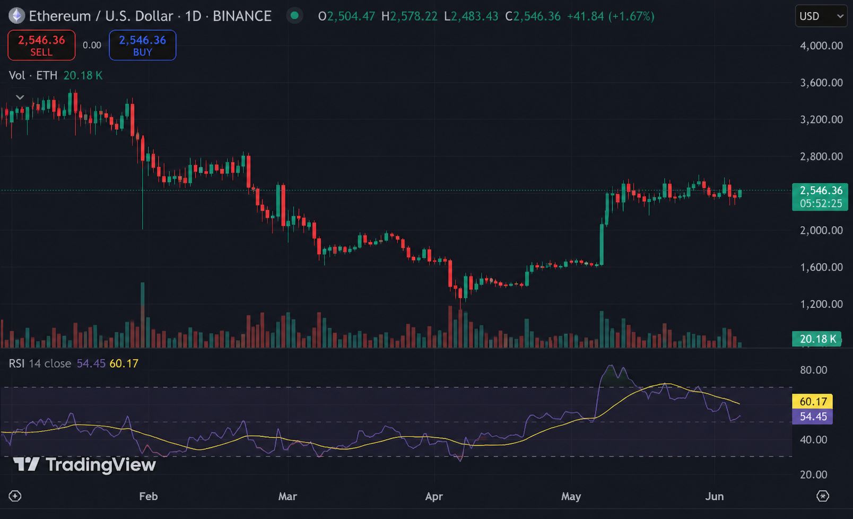Click the purple 54.45 RSI axis label
This screenshot has height=519, width=853.
(813, 417)
